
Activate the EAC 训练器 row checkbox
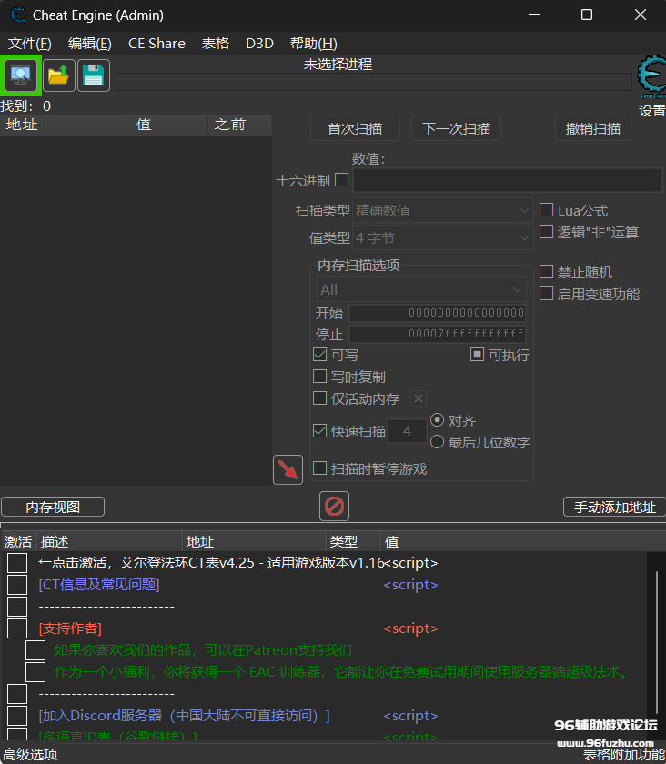35,672
